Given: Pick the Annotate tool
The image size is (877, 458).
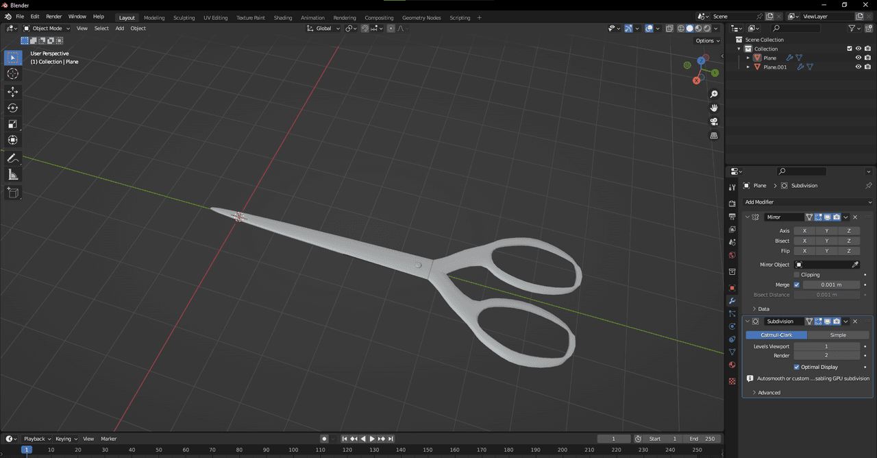Looking at the screenshot, I should [12, 158].
